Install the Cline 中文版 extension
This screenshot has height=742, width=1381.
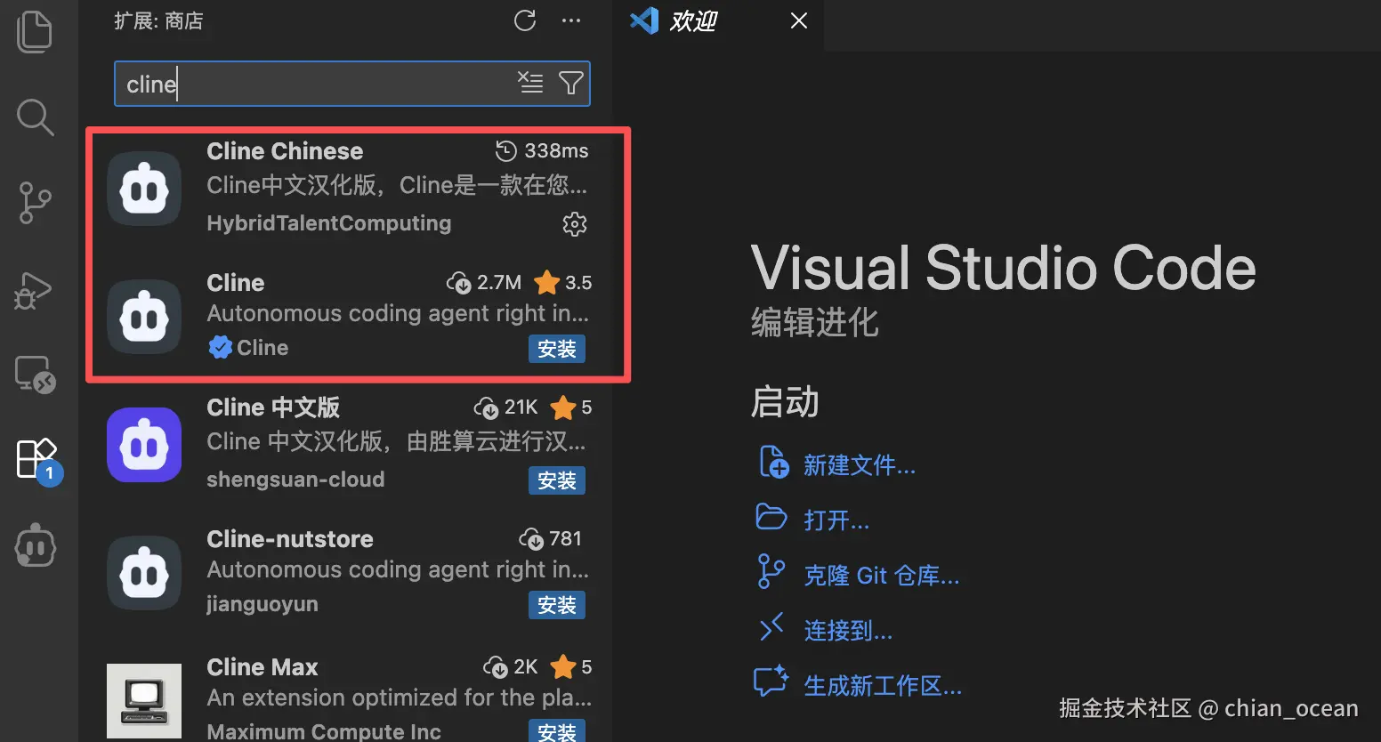(x=557, y=480)
